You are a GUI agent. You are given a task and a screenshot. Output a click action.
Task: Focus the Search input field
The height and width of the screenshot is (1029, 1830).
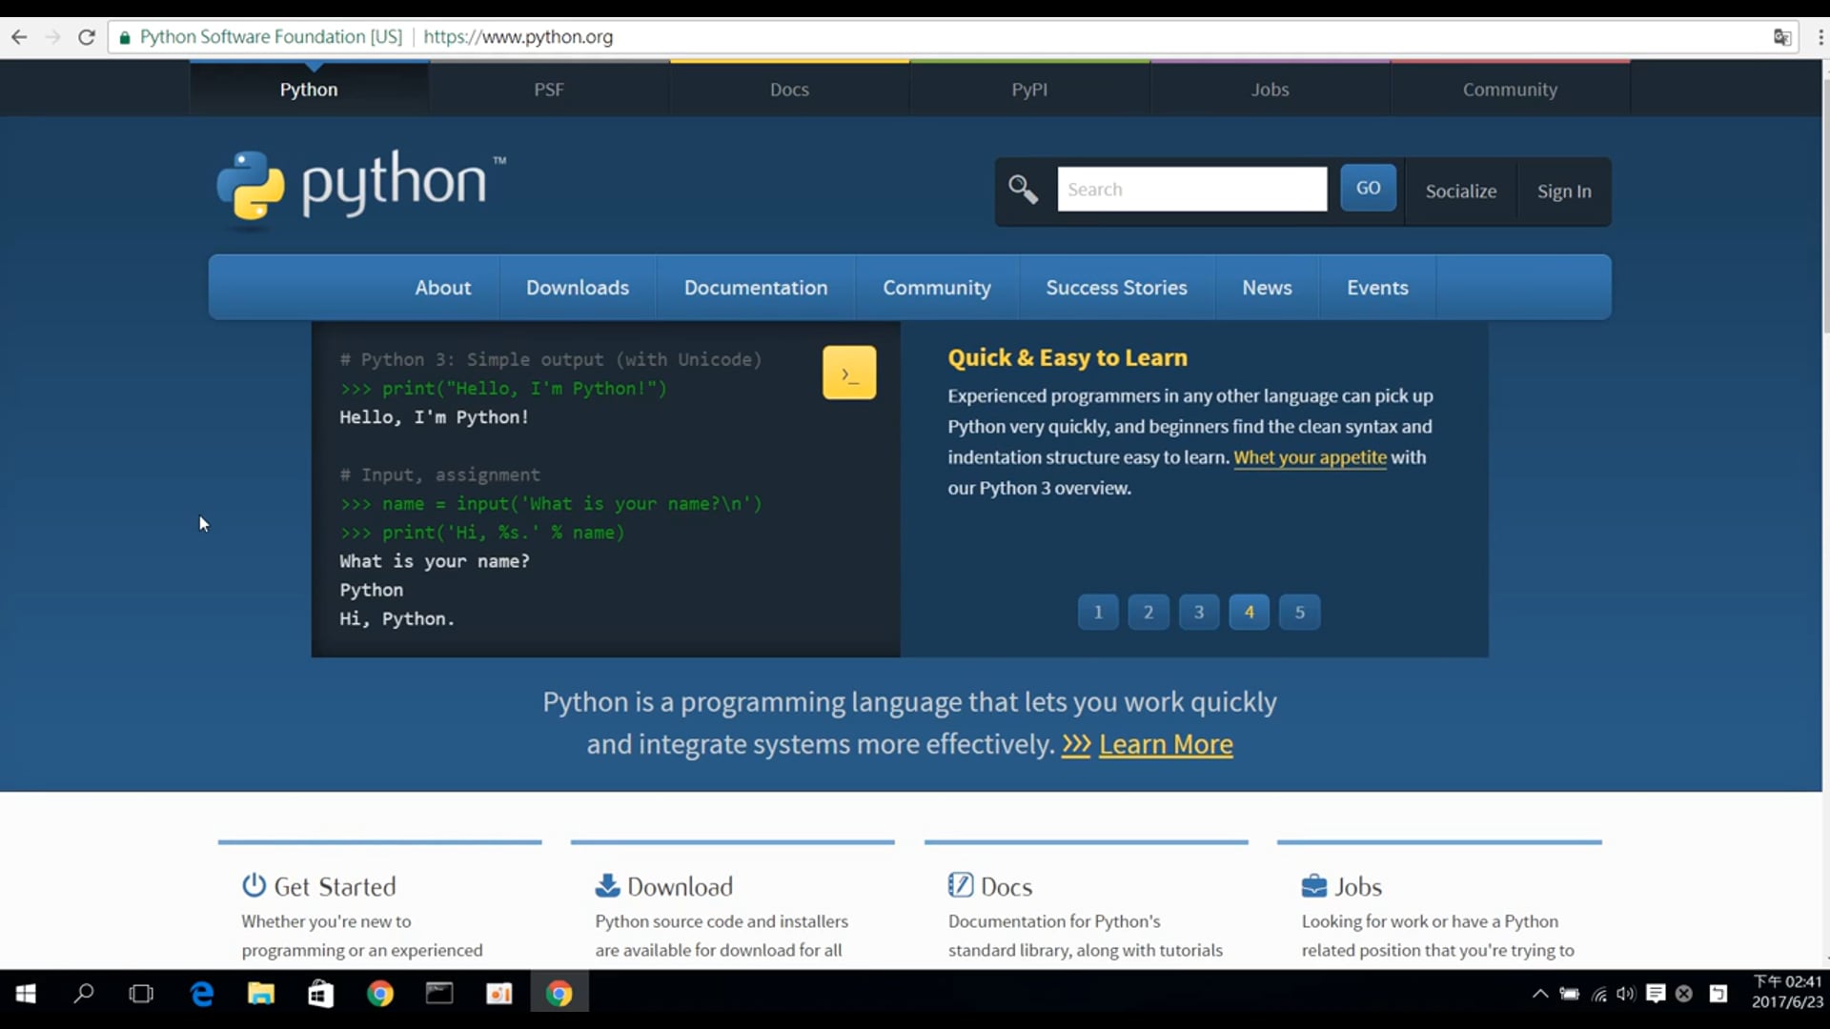pos(1191,189)
